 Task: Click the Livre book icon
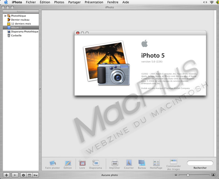82,163
